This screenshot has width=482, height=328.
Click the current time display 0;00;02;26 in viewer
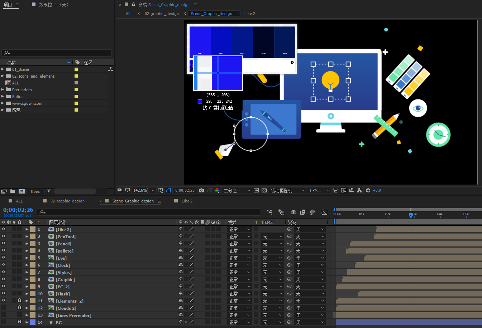point(185,191)
